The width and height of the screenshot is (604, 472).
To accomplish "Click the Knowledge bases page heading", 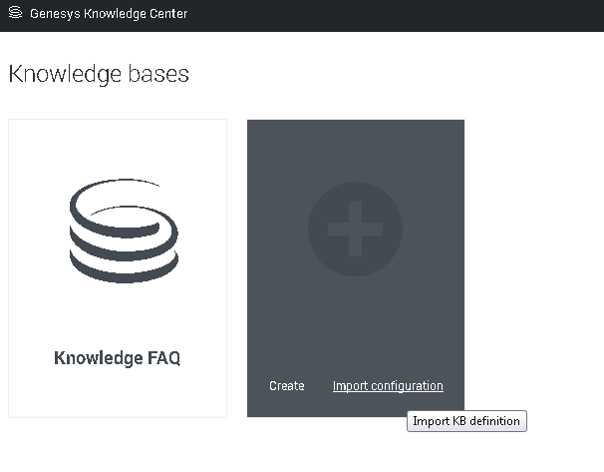I will point(99,74).
